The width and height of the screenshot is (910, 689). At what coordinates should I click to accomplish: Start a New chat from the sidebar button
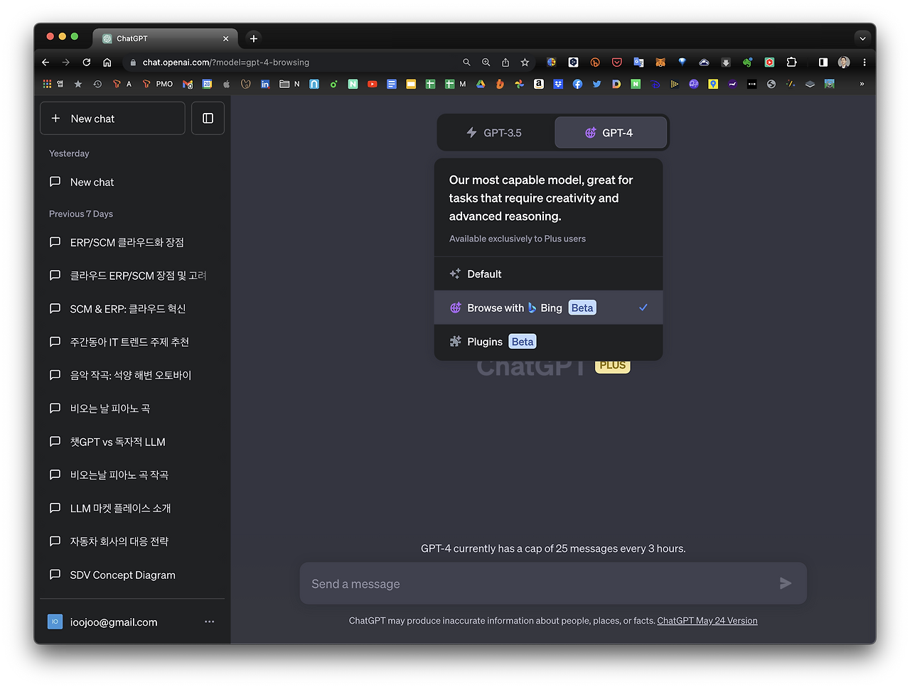(112, 119)
